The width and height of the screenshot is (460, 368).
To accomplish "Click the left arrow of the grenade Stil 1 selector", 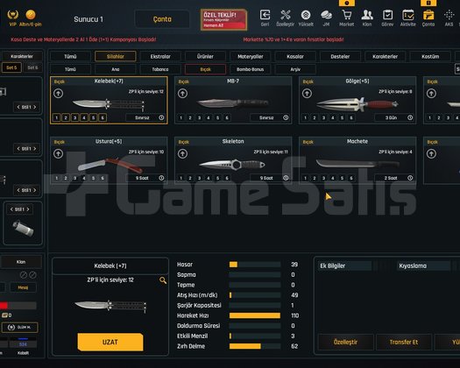I will [x=11, y=209].
